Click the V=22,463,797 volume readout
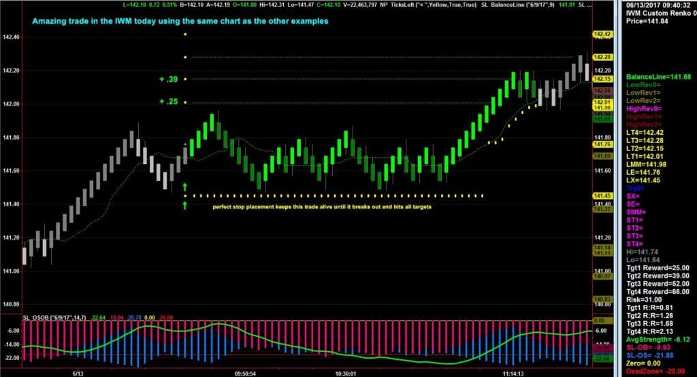This screenshot has height=377, width=697. 359,5
